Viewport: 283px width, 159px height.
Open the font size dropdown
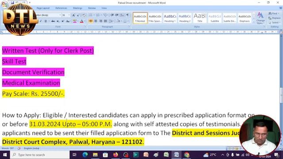pos(69,15)
